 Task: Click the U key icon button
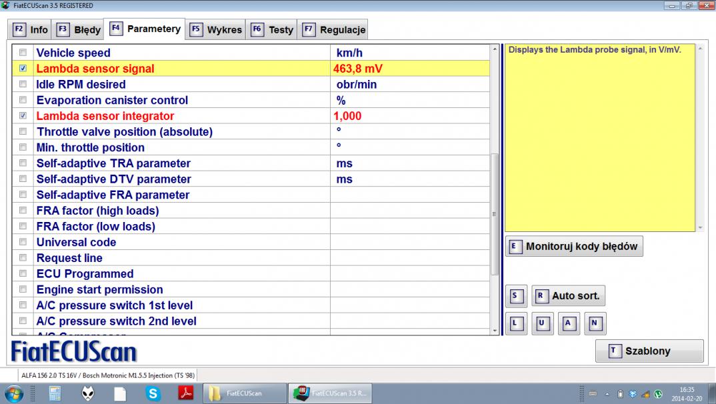click(541, 324)
